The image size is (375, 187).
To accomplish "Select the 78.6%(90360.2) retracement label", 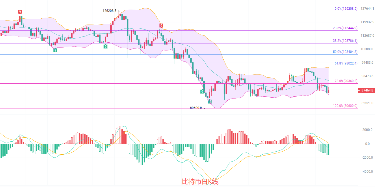I will [346, 81].
